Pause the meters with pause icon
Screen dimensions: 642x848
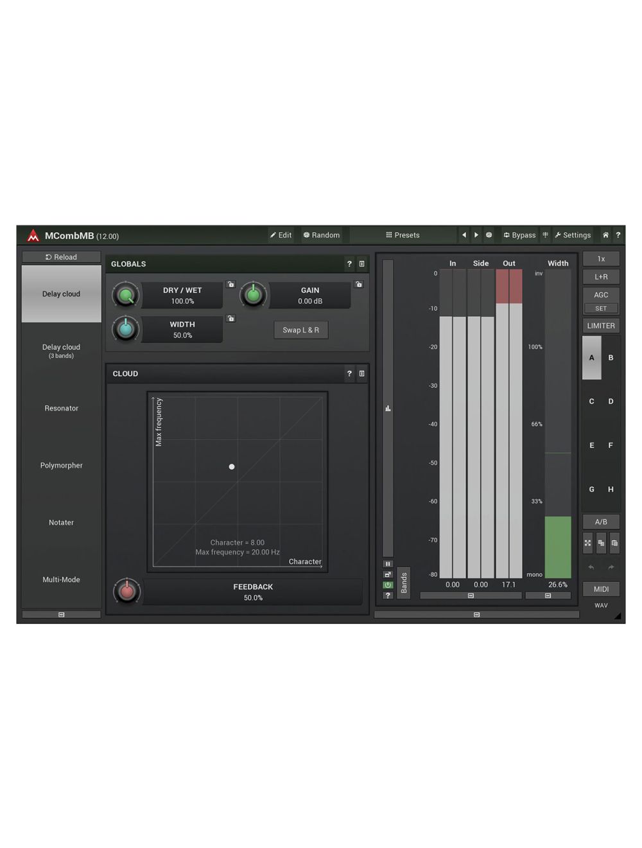388,564
